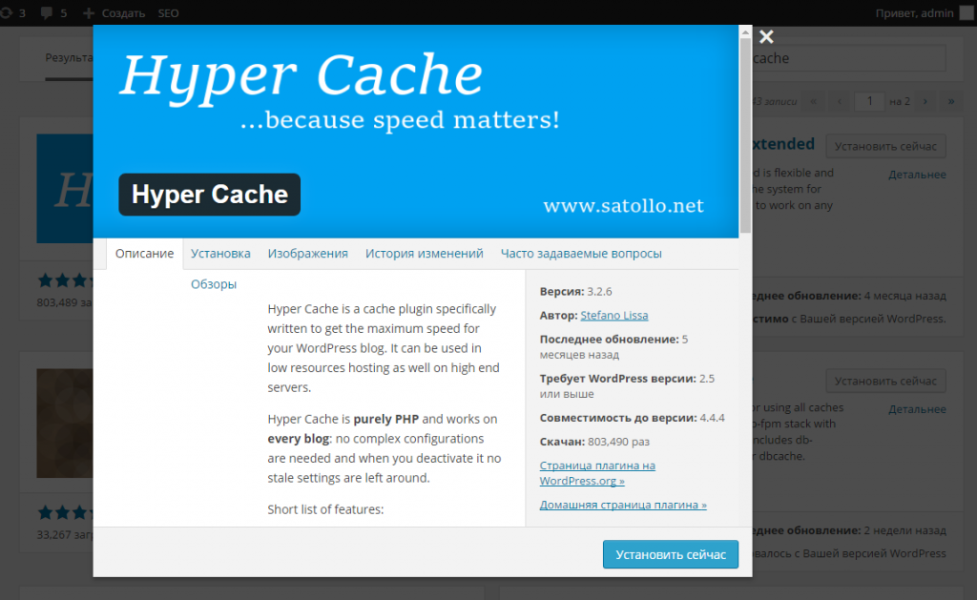
Task: Click the admin avatar in the top bar
Action: point(967,13)
